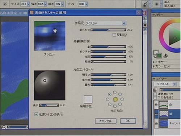The width and height of the screenshot is (181, 136).
Task: Select the top light direction radio button
Action: pyautogui.click(x=115, y=92)
